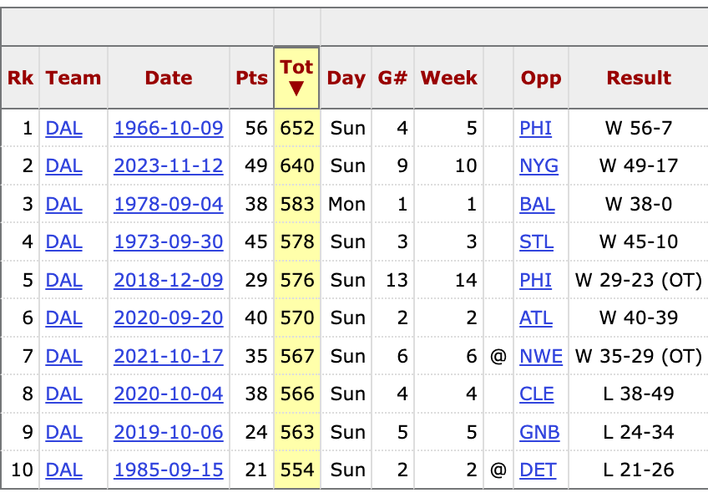Open the PHI opponent link in 2018 row
The width and height of the screenshot is (708, 493).
point(535,280)
